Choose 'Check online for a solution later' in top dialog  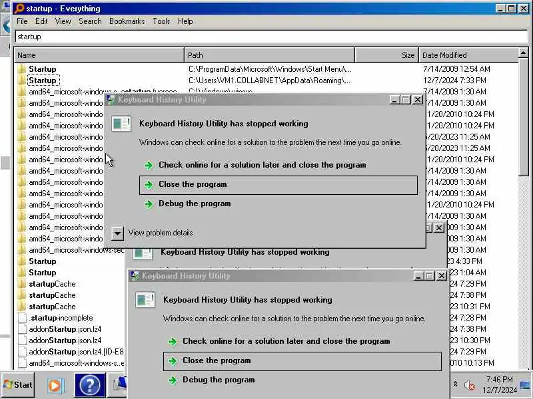point(262,165)
